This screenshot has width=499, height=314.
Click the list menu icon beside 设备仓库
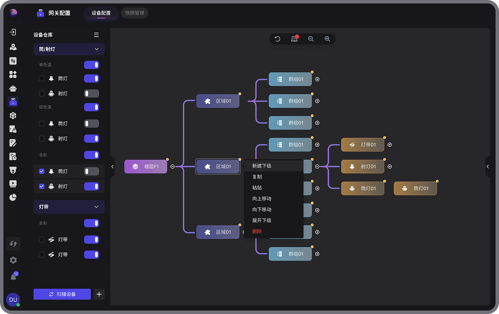coord(96,35)
